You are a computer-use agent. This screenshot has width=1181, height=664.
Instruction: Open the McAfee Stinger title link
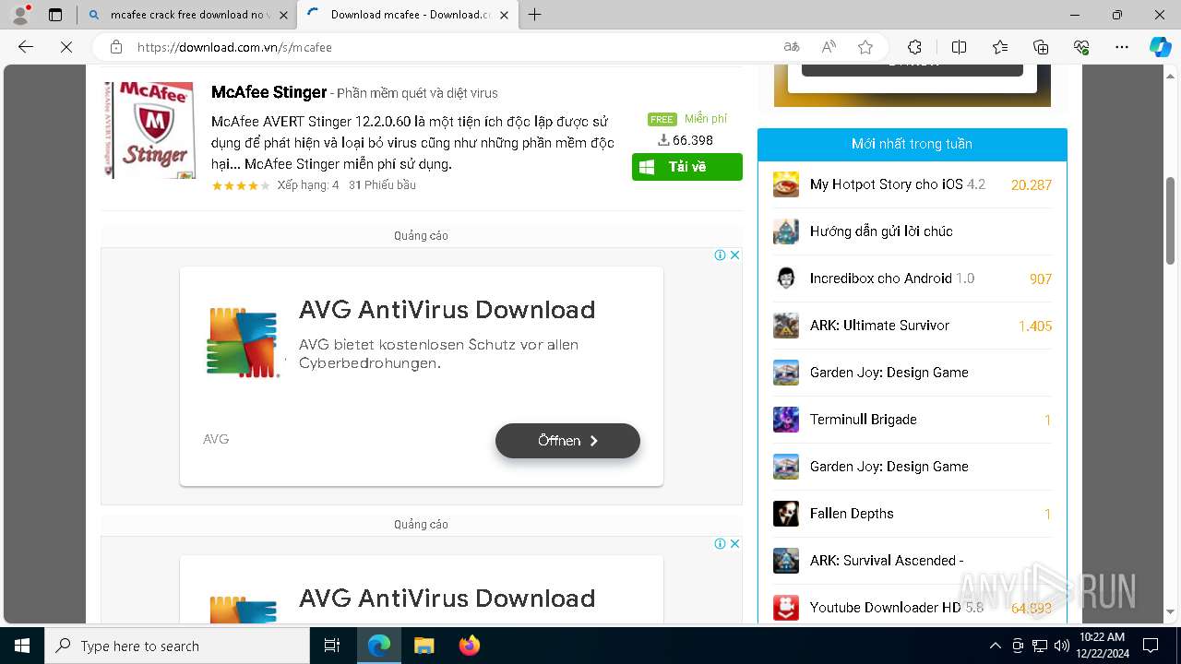(269, 92)
